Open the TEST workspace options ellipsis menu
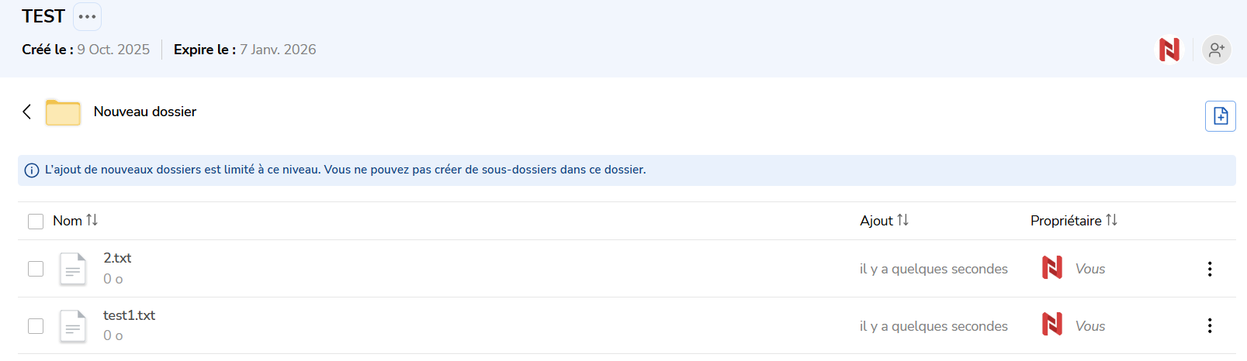 pyautogui.click(x=87, y=16)
